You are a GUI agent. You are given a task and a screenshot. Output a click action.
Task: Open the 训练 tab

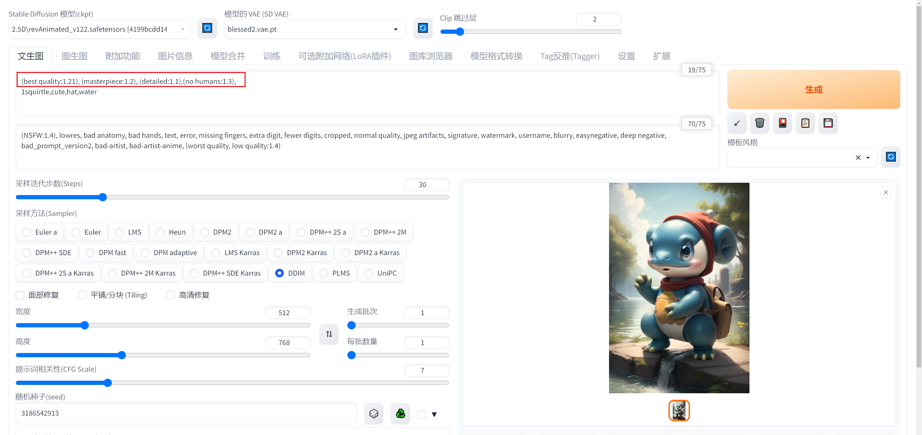pos(272,56)
